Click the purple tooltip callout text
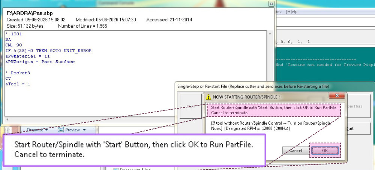The width and height of the screenshot is (375, 170). click(133, 149)
